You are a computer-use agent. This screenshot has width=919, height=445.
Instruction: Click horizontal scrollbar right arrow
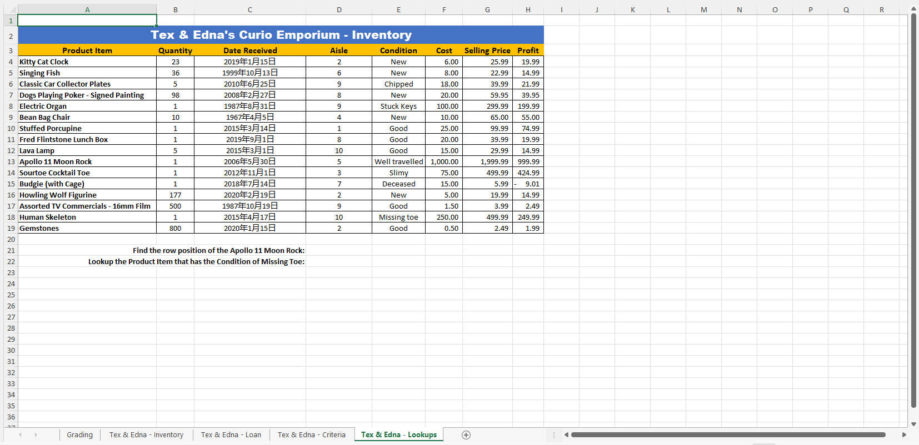coord(904,435)
